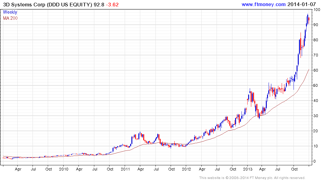Click the red change value -3.62
Viewport: 327px width, 182px height.
(x=112, y=5)
